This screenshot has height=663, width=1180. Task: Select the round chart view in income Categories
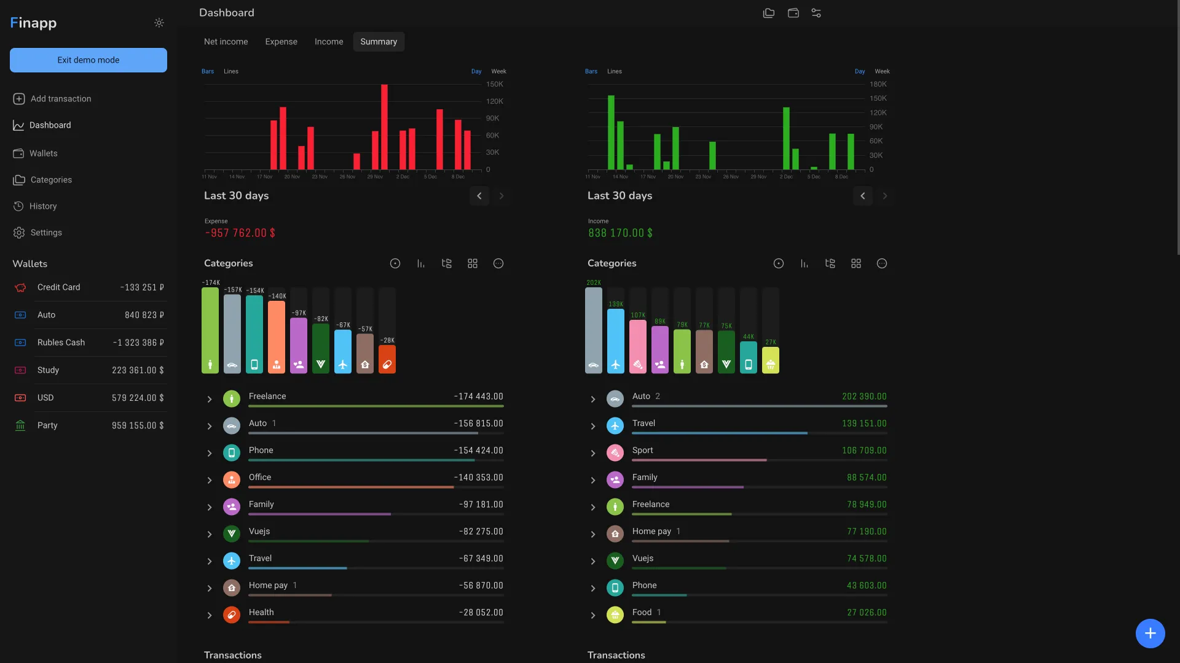[779, 263]
